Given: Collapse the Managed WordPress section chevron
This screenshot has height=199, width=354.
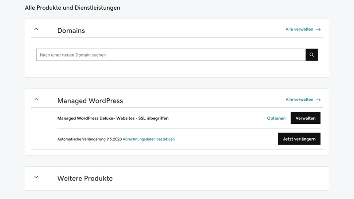Looking at the screenshot, I should point(36,99).
